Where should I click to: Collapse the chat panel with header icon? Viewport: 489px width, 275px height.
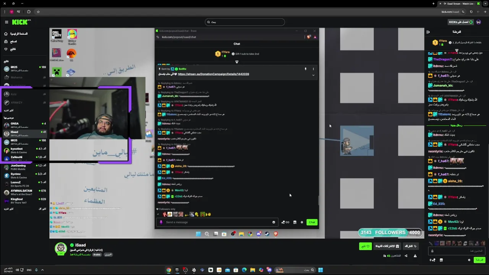coord(428,32)
